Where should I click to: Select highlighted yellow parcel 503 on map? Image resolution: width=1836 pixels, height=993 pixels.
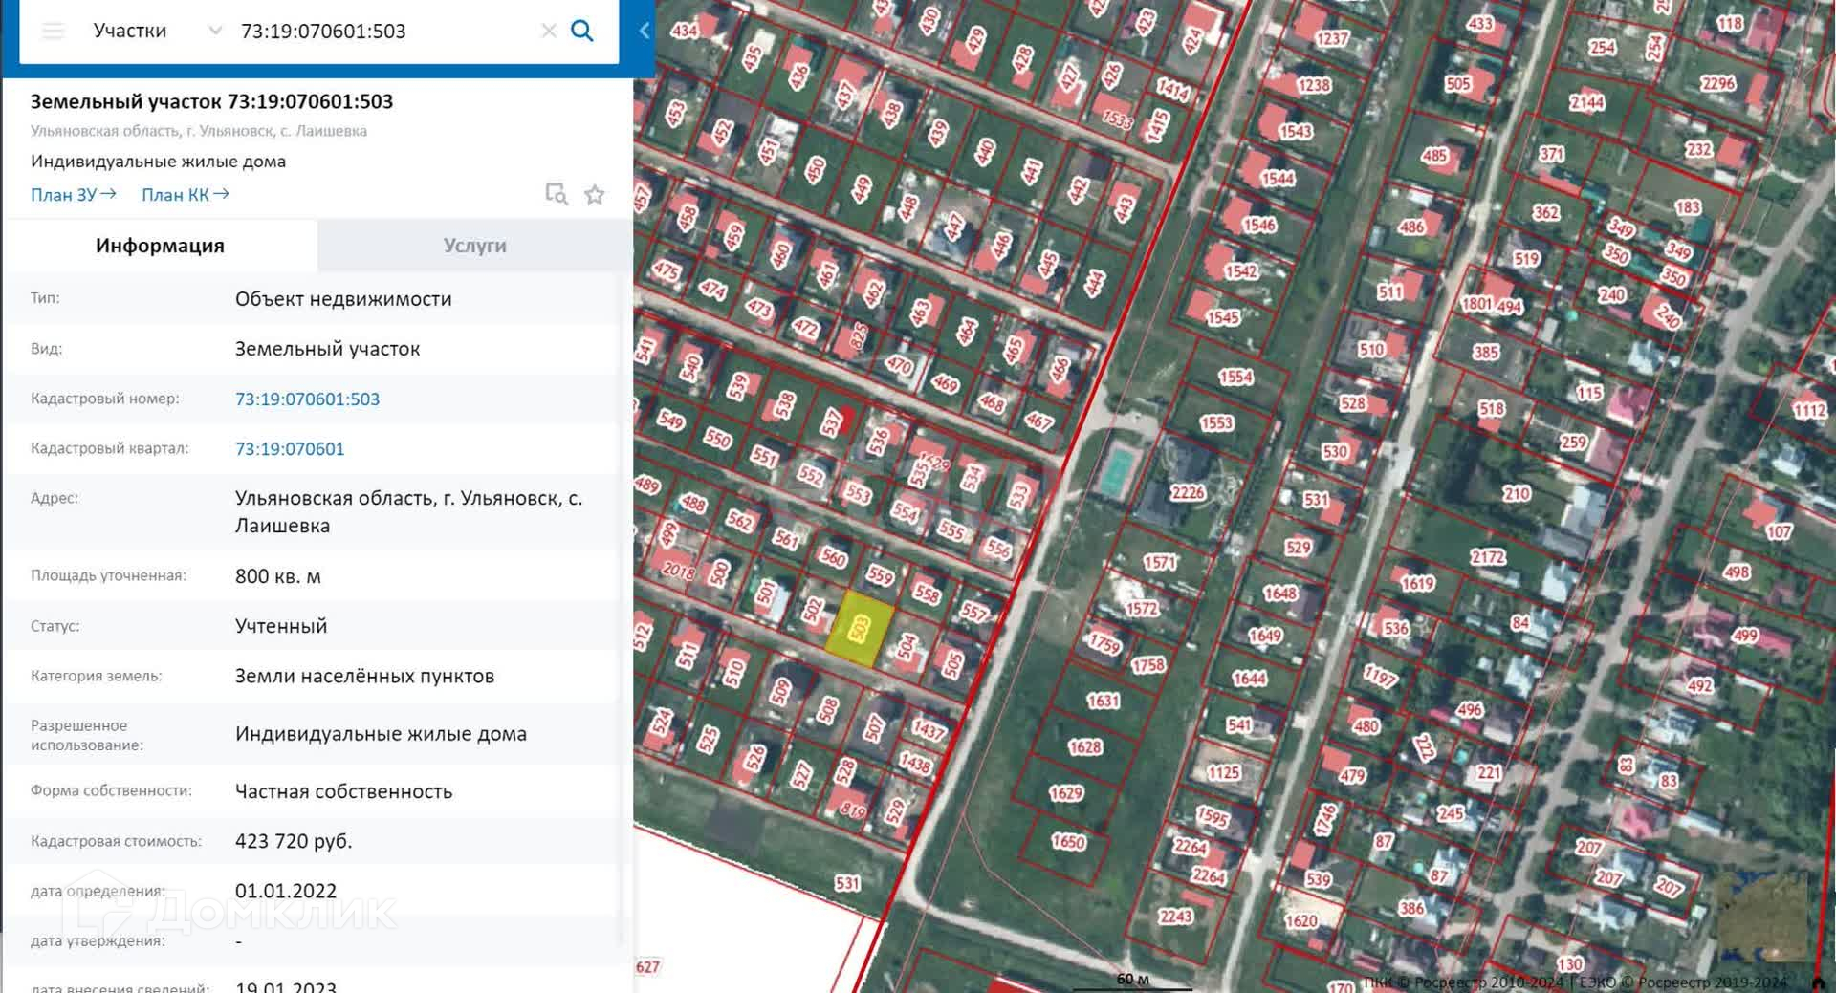[861, 627]
